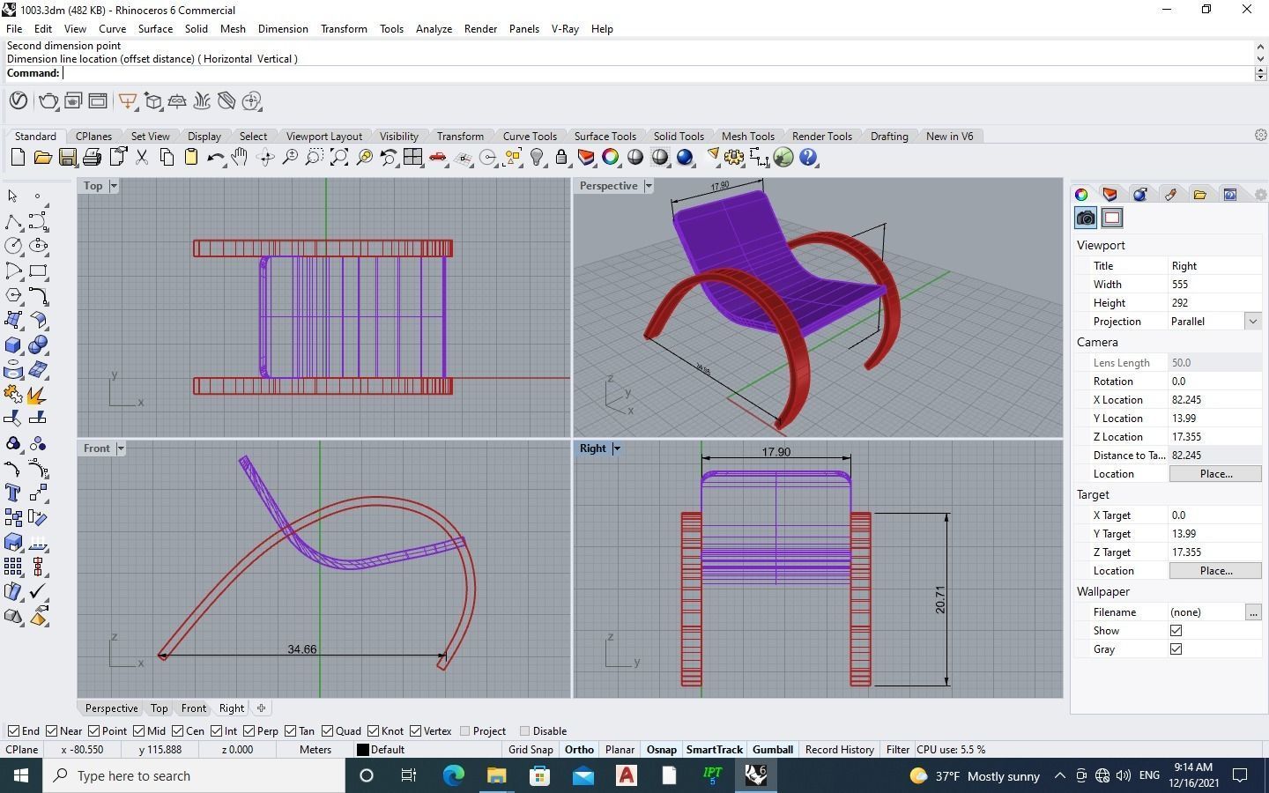Open the Materials panel sphere icon
Viewport: 1269px width, 793px height.
(1140, 194)
